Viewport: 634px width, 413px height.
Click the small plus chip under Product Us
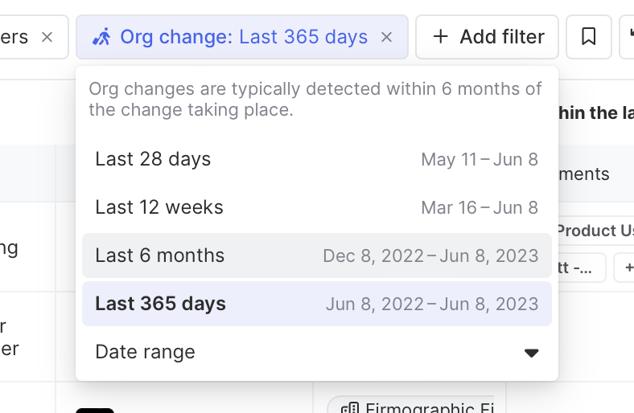tap(626, 267)
